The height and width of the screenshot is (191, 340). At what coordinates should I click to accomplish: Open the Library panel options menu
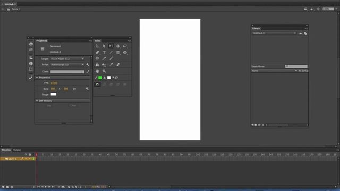point(306,29)
